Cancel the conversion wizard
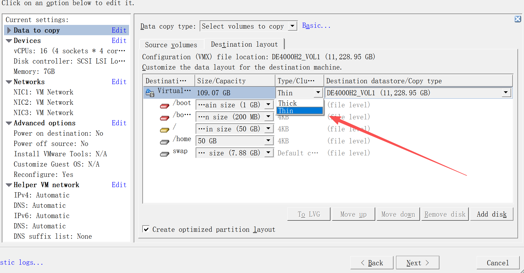This screenshot has width=524, height=273. point(498,263)
